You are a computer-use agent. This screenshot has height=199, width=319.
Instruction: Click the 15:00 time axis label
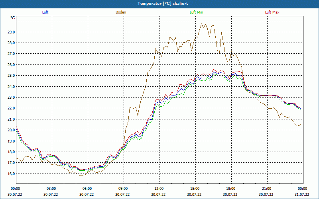coord(195,189)
